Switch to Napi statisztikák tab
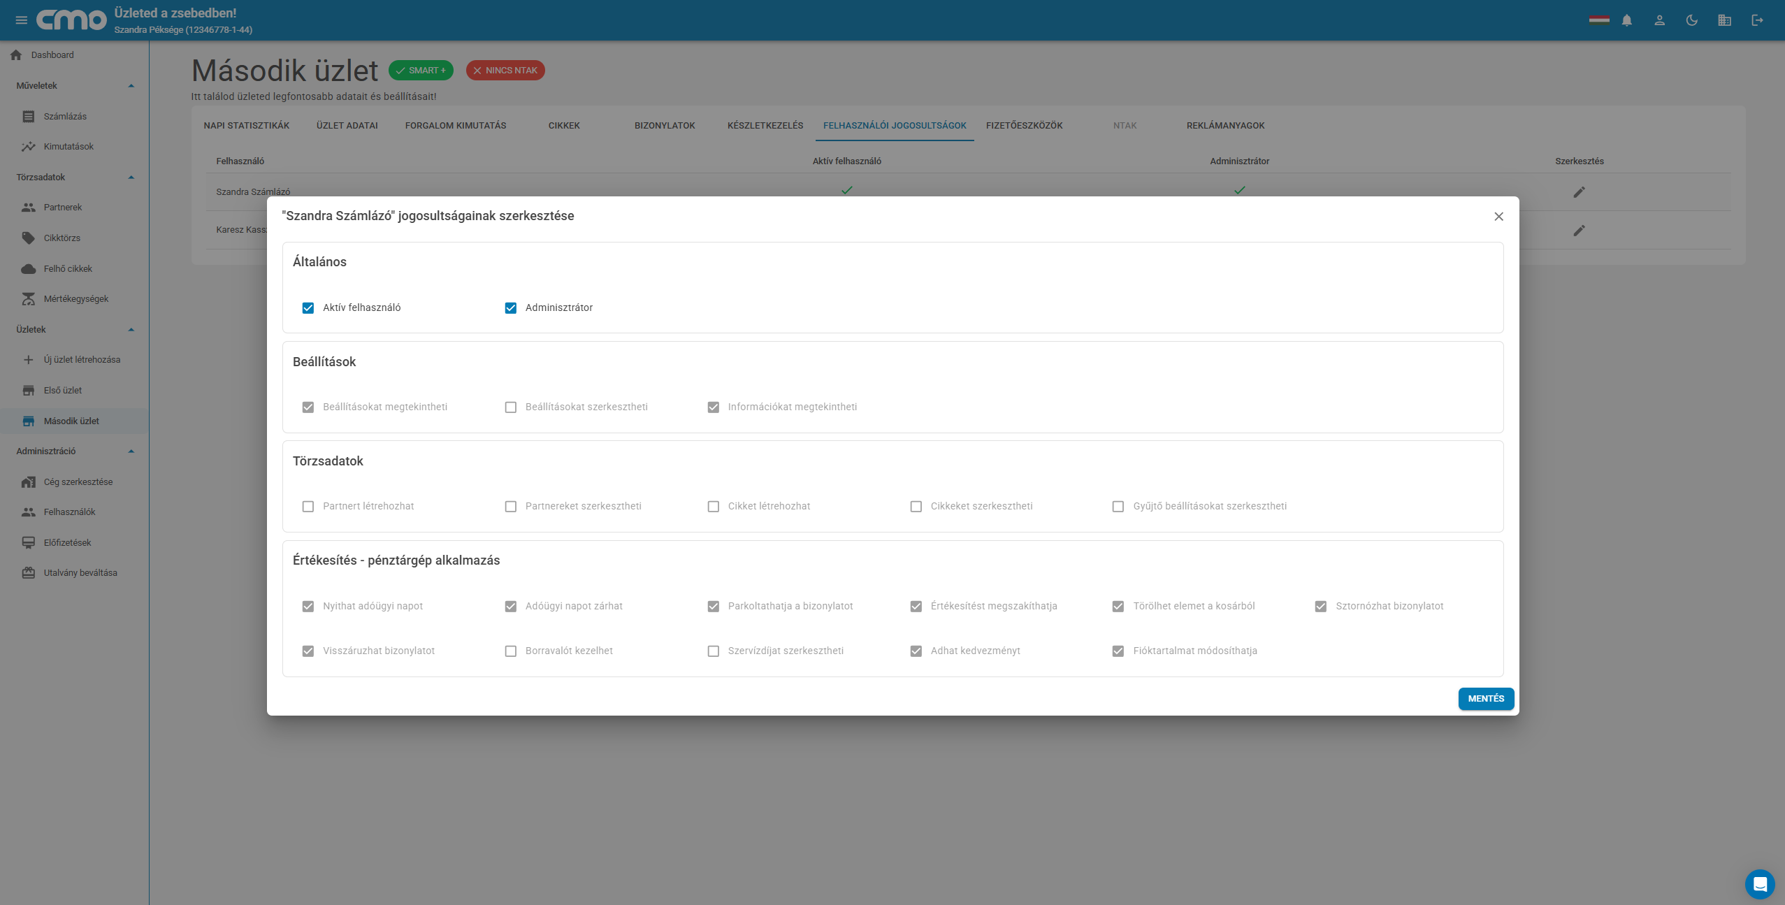The width and height of the screenshot is (1785, 905). [247, 126]
